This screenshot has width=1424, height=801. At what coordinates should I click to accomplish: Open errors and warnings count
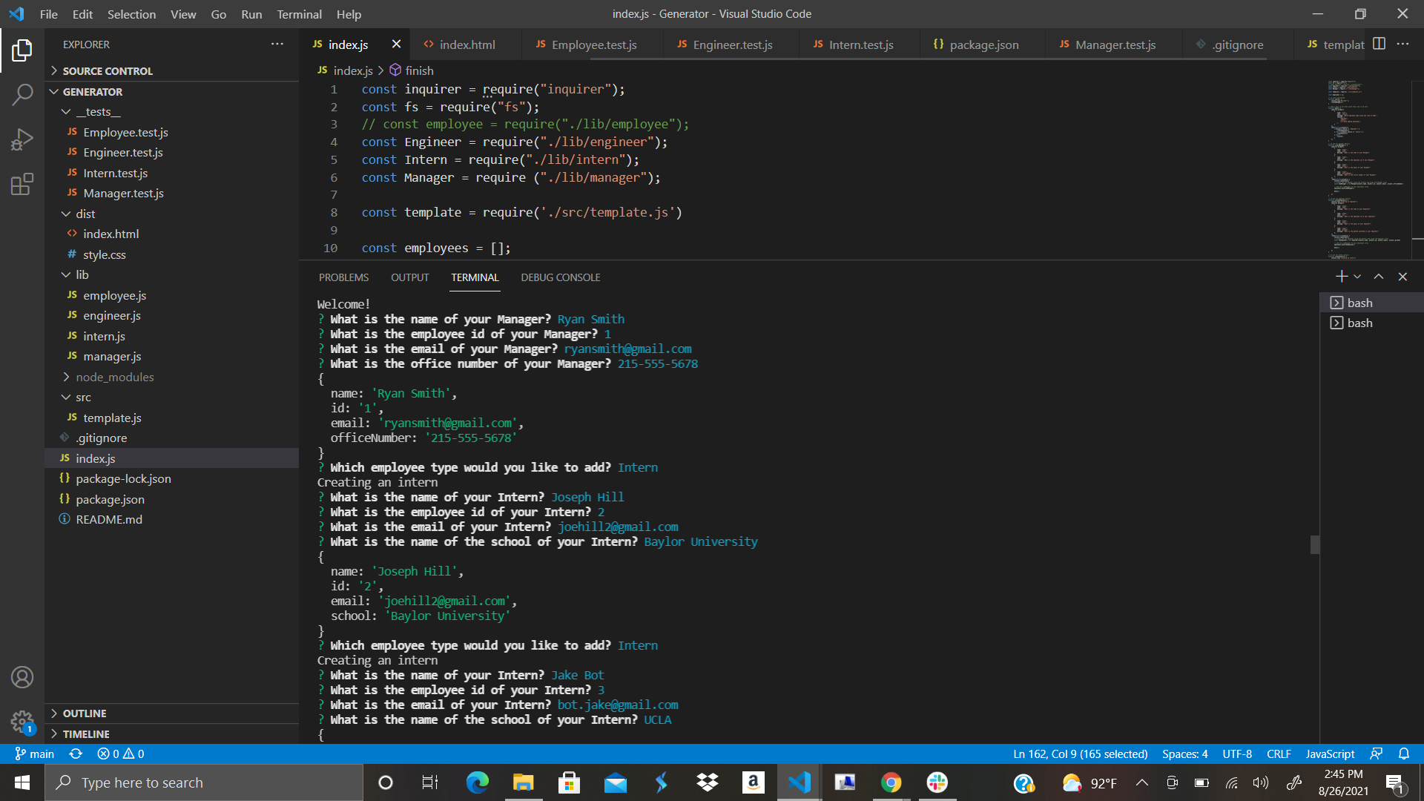[121, 754]
